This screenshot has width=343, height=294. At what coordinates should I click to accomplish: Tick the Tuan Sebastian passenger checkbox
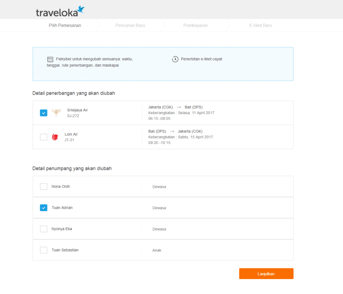[x=43, y=250]
